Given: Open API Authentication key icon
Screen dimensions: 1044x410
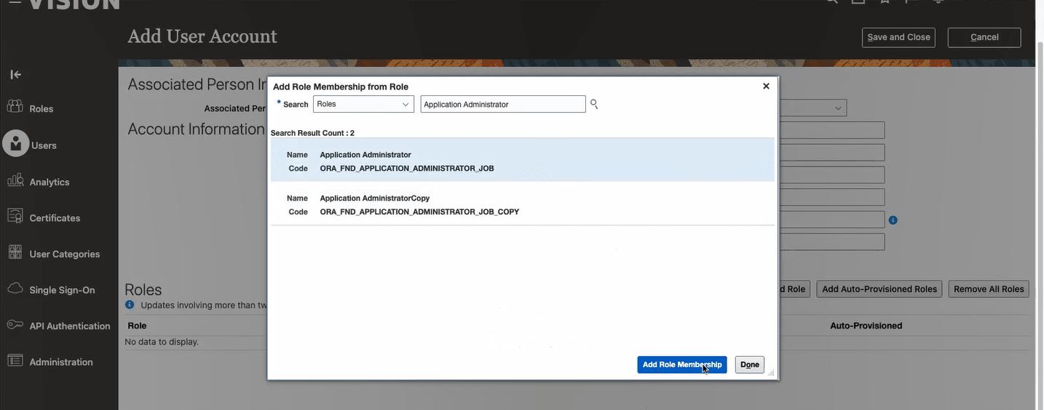Looking at the screenshot, I should click(x=15, y=325).
